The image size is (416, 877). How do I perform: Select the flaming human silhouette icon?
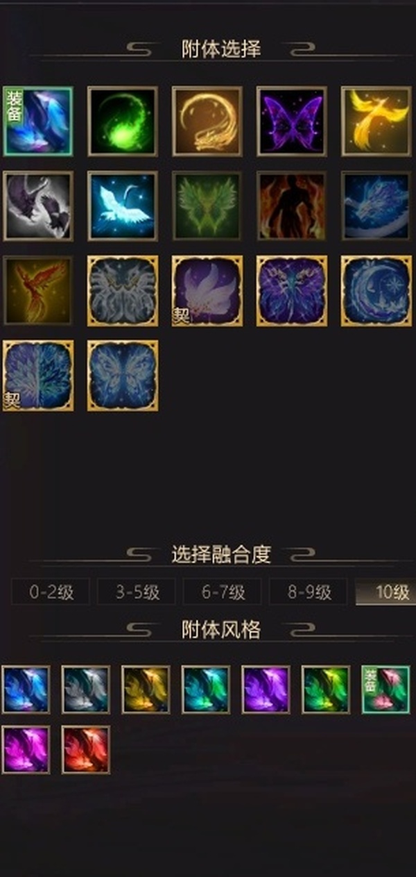point(292,206)
